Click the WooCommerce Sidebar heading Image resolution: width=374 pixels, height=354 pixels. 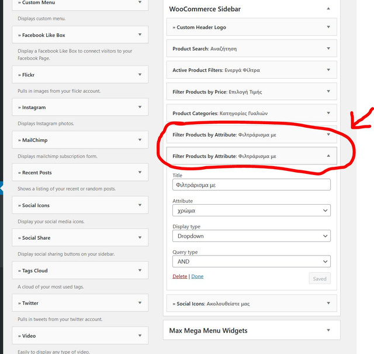click(x=205, y=9)
